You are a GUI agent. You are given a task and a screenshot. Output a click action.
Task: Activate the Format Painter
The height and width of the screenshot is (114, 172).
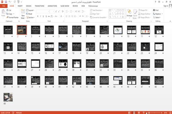click(x=12, y=17)
